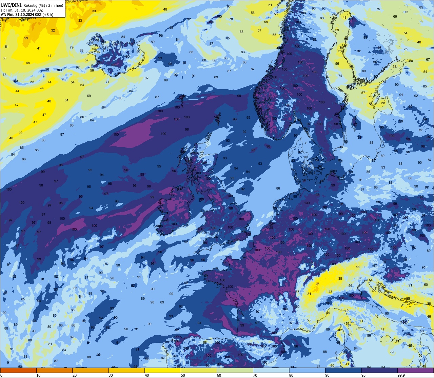The image size is (434, 378).
Task: Click the legend tick label "90"
Action: click(327, 375)
